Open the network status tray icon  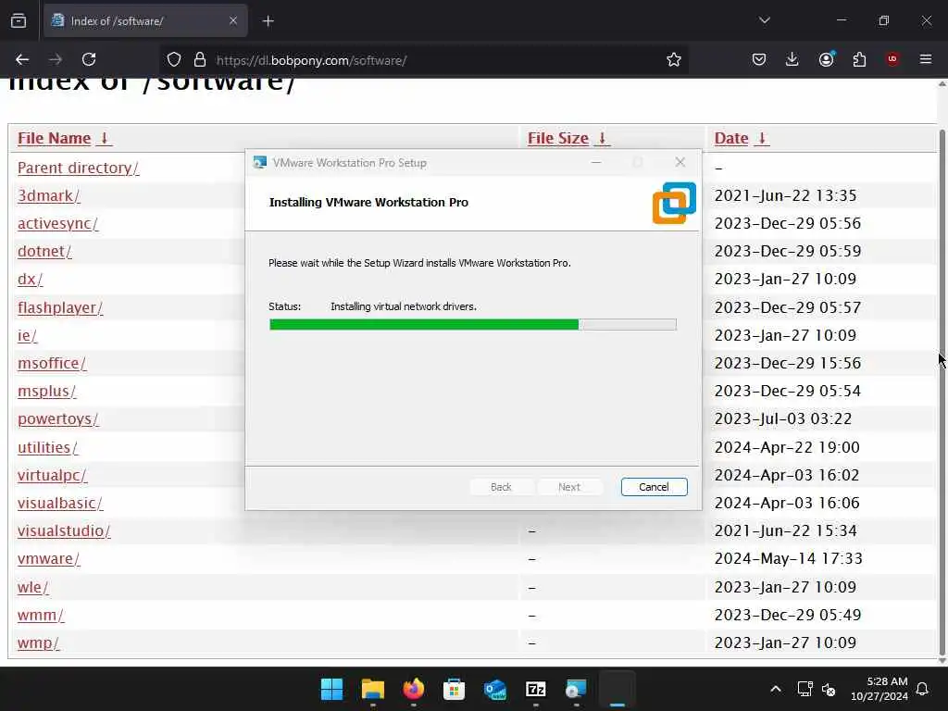coord(805,689)
